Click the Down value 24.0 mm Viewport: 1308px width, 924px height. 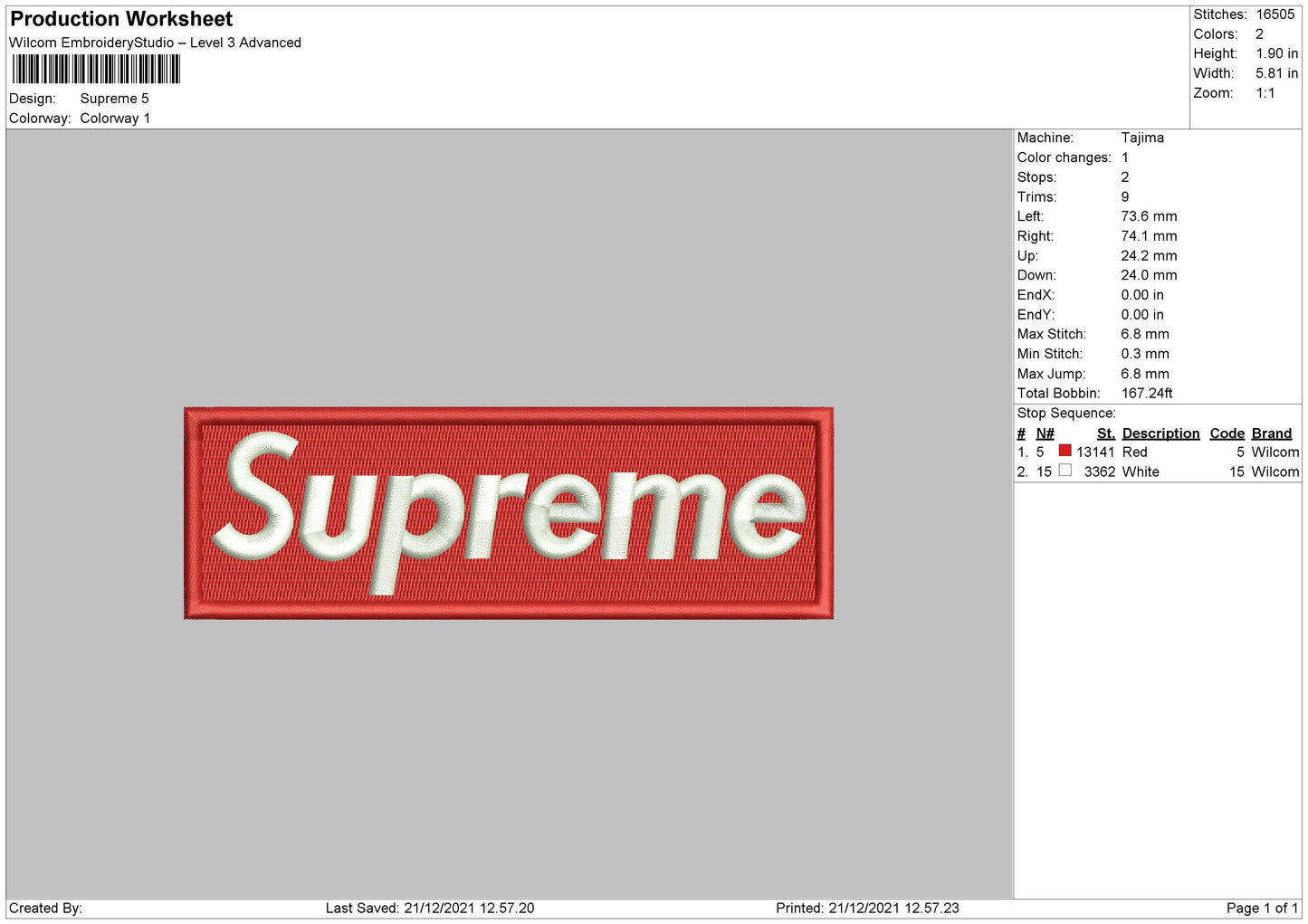(1149, 275)
